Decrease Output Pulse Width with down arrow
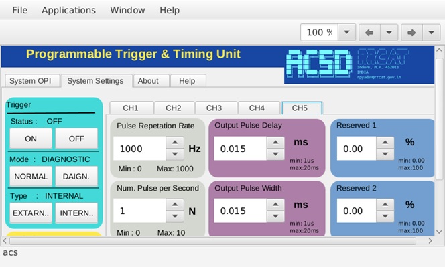 point(275,217)
